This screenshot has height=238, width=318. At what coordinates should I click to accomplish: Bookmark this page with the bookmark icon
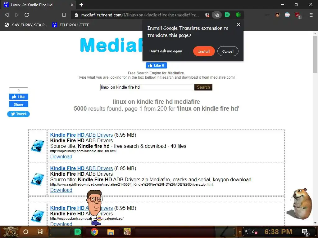tap(64, 15)
